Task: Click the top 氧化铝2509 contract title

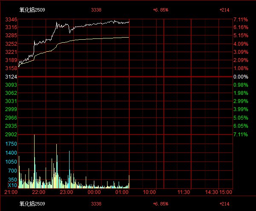Action: click(32, 10)
